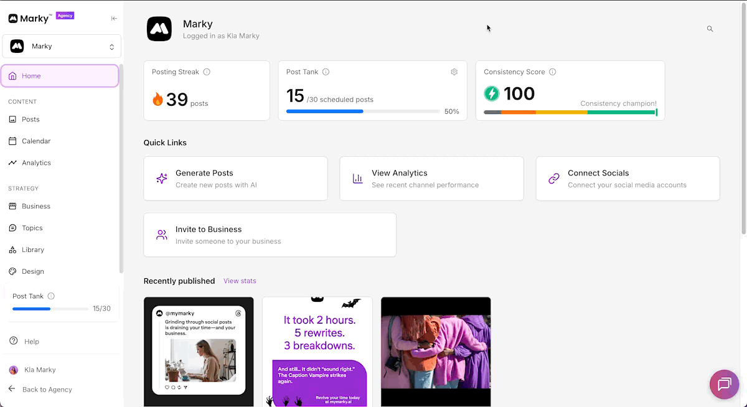Screen dimensions: 747x407
Task: Click the View stats link
Action: (240, 281)
